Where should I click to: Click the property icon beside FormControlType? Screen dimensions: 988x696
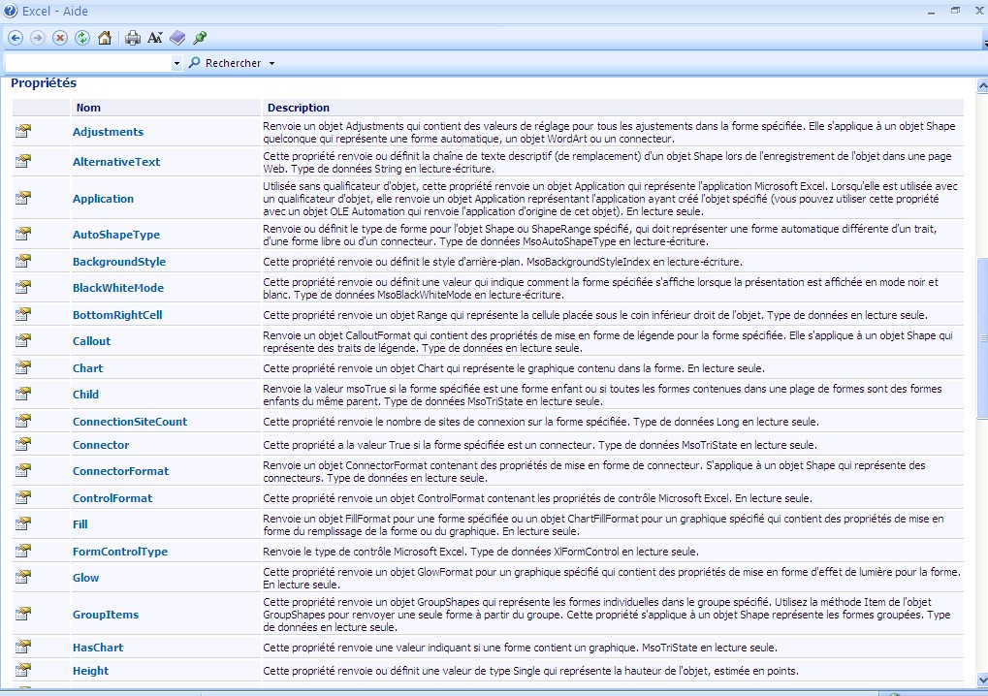[23, 550]
